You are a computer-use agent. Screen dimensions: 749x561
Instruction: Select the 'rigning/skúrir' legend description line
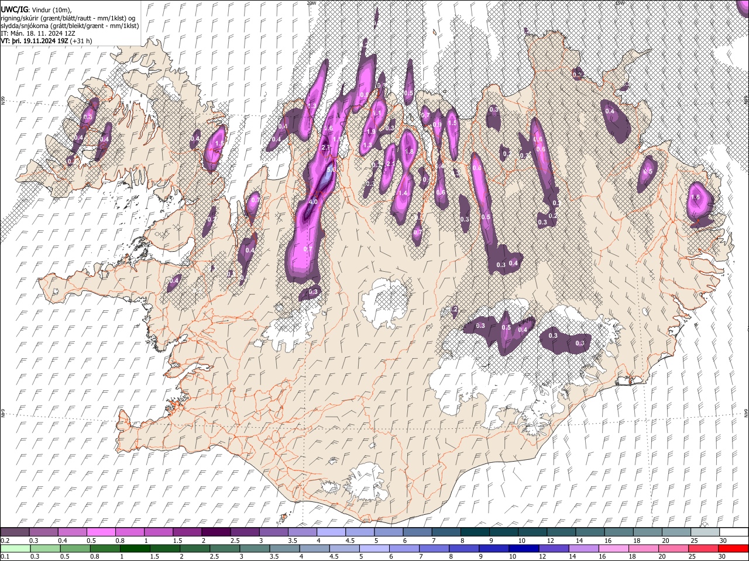[x=68, y=18]
